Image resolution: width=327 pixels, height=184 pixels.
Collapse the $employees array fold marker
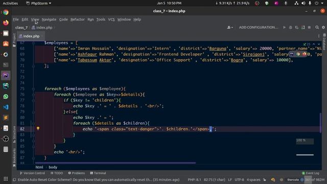click(33, 43)
